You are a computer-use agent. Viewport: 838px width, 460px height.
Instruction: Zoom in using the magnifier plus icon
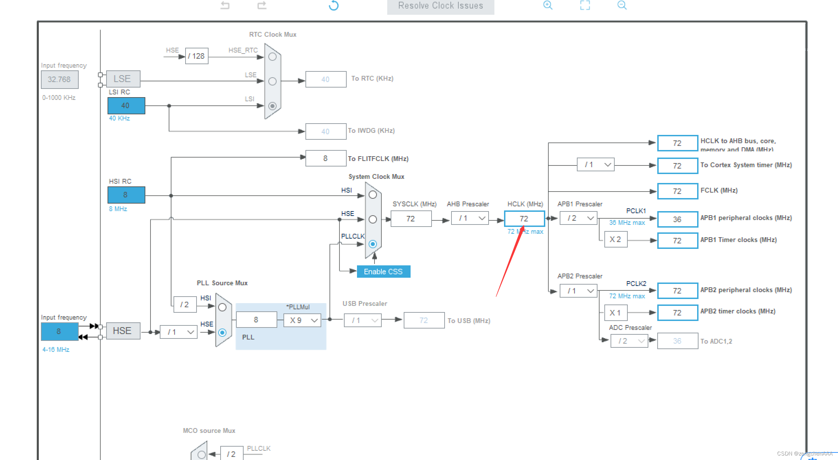(x=548, y=5)
